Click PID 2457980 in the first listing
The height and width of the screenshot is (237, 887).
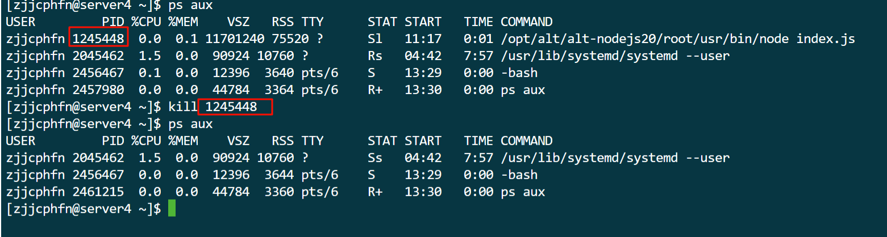pos(98,90)
